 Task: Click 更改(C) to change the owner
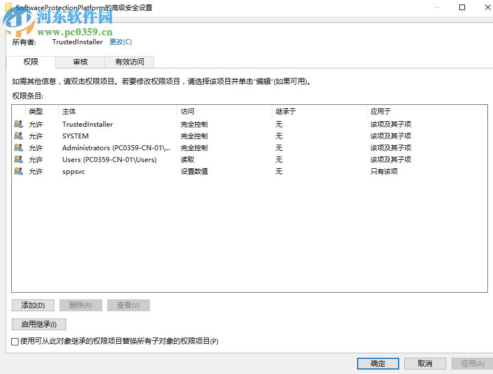(120, 41)
